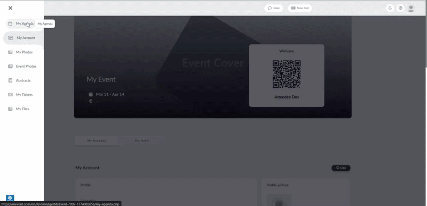Click the My Event title text
The image size is (427, 206).
pos(101,79)
